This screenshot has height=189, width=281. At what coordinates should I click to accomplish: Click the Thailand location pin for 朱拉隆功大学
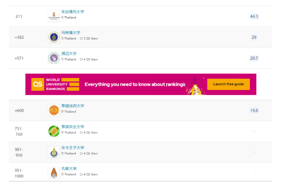pos(62,17)
